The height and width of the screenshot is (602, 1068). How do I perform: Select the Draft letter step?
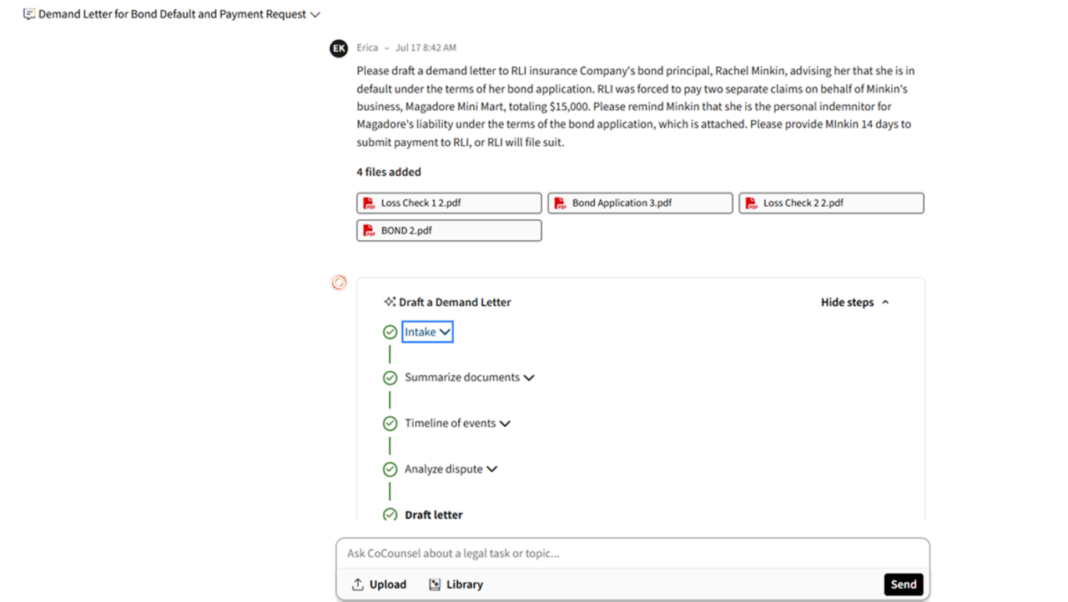point(433,514)
